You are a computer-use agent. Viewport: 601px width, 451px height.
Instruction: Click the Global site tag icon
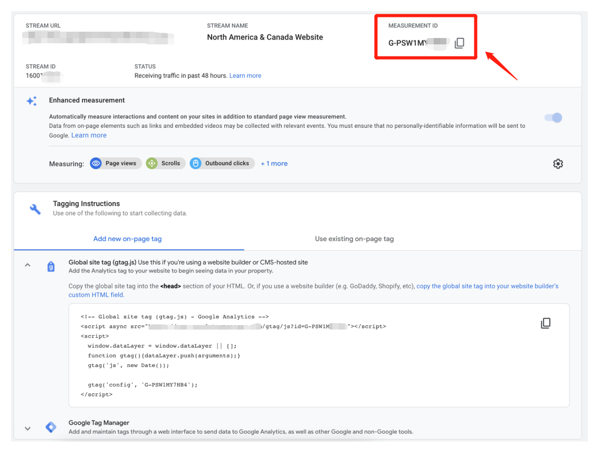tap(51, 266)
